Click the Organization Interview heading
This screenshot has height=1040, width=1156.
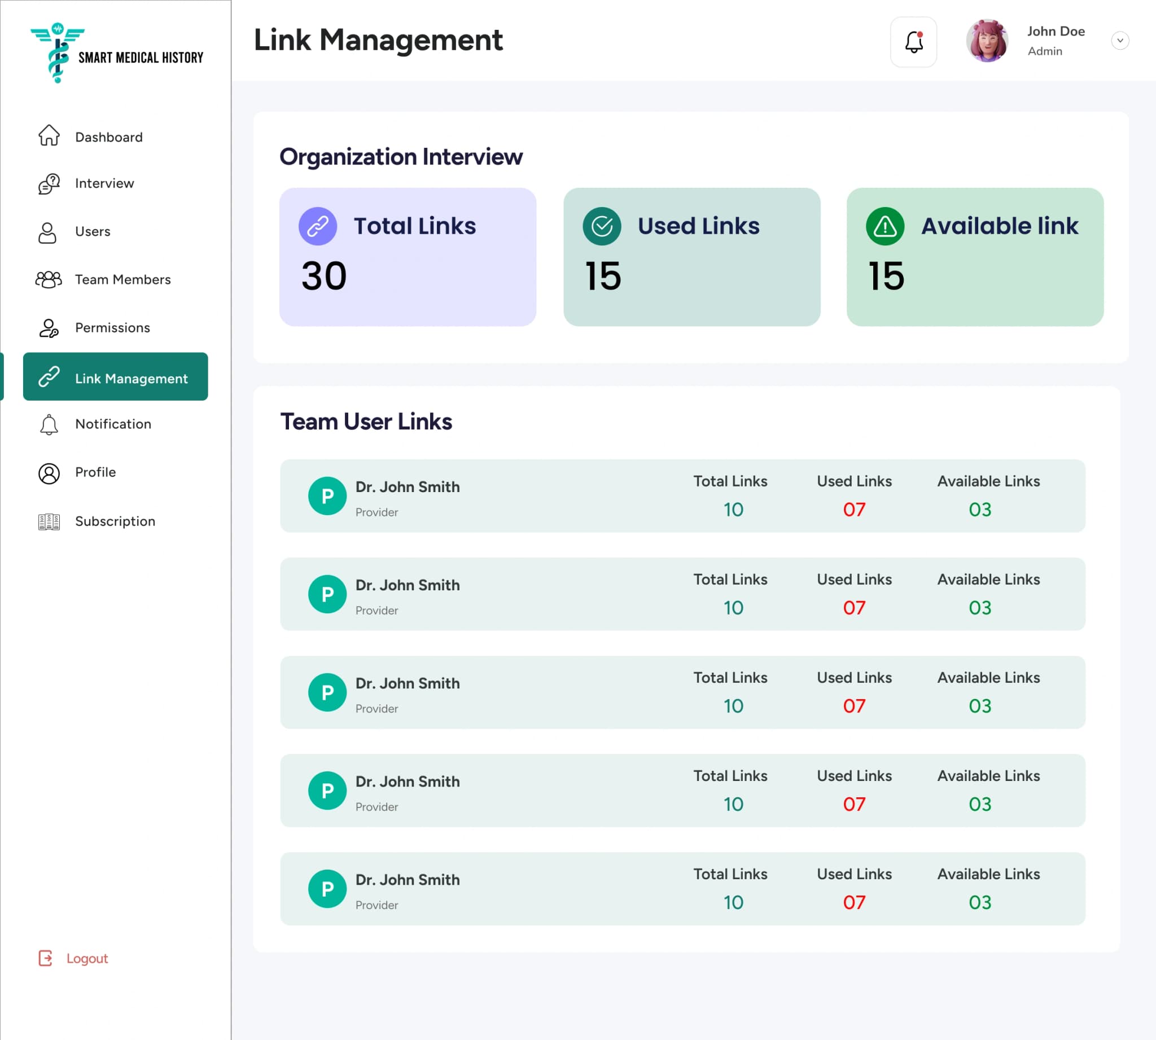pyautogui.click(x=401, y=157)
